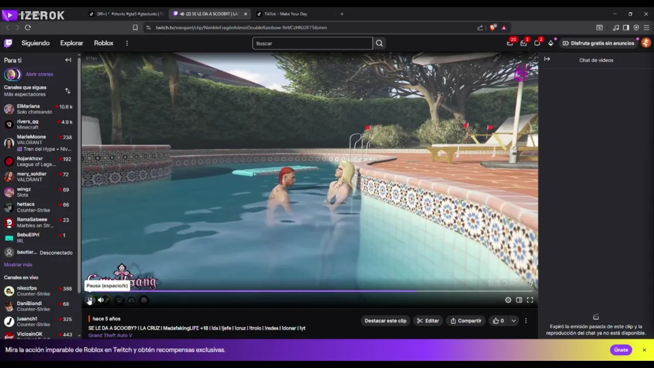The height and width of the screenshot is (368, 654).
Task: Open Brave Shields lion icon
Action: [x=493, y=28]
